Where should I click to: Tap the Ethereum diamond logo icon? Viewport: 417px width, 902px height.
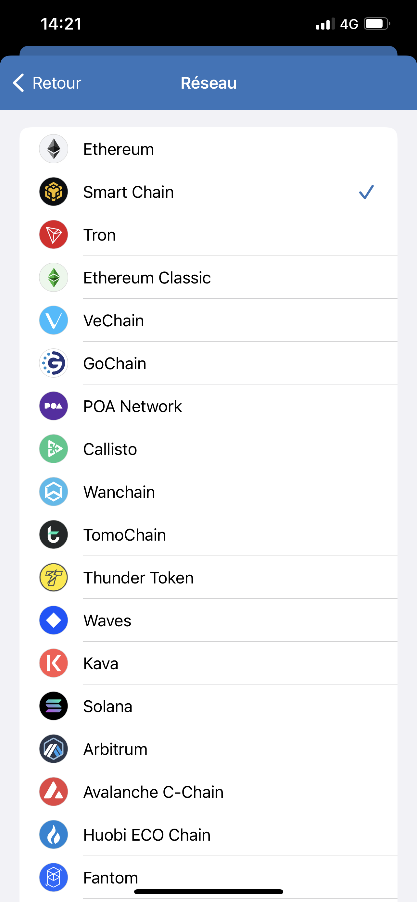tap(54, 149)
